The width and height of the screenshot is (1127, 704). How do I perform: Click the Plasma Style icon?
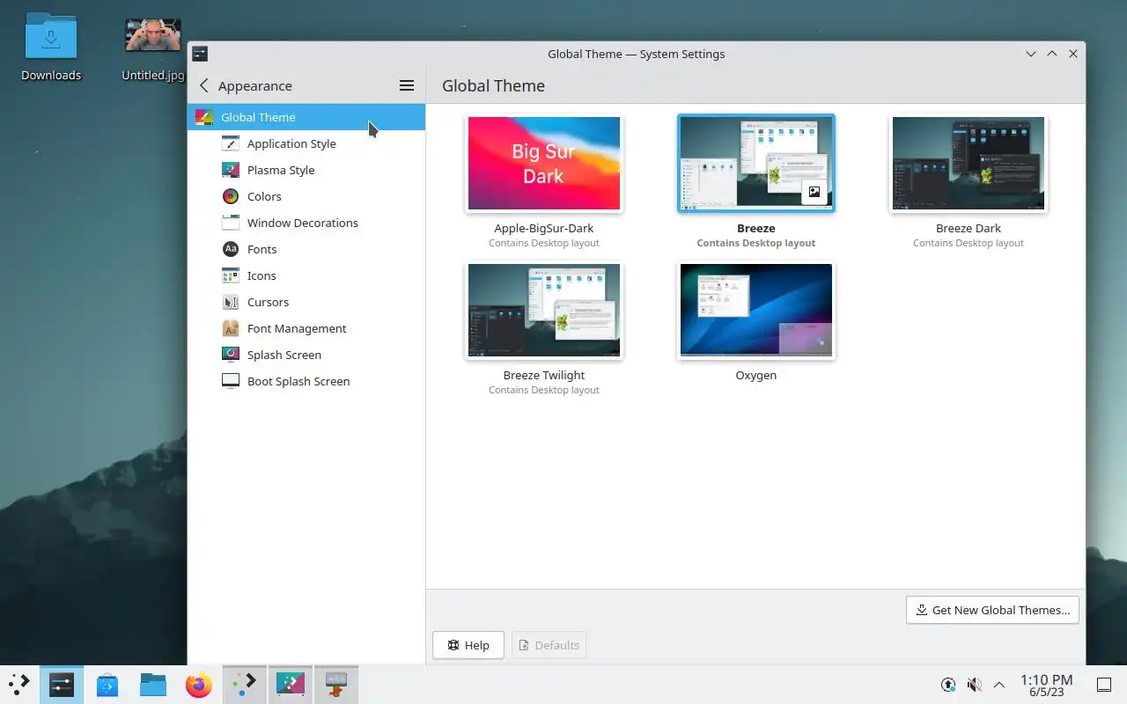coord(231,170)
